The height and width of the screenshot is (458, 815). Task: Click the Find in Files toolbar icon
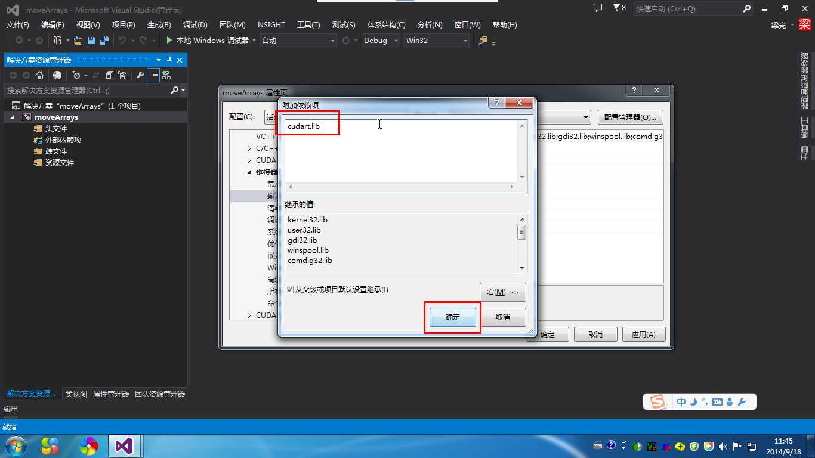483,40
